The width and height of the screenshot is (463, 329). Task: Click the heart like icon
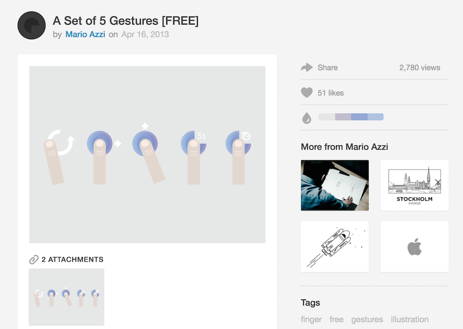click(x=307, y=93)
